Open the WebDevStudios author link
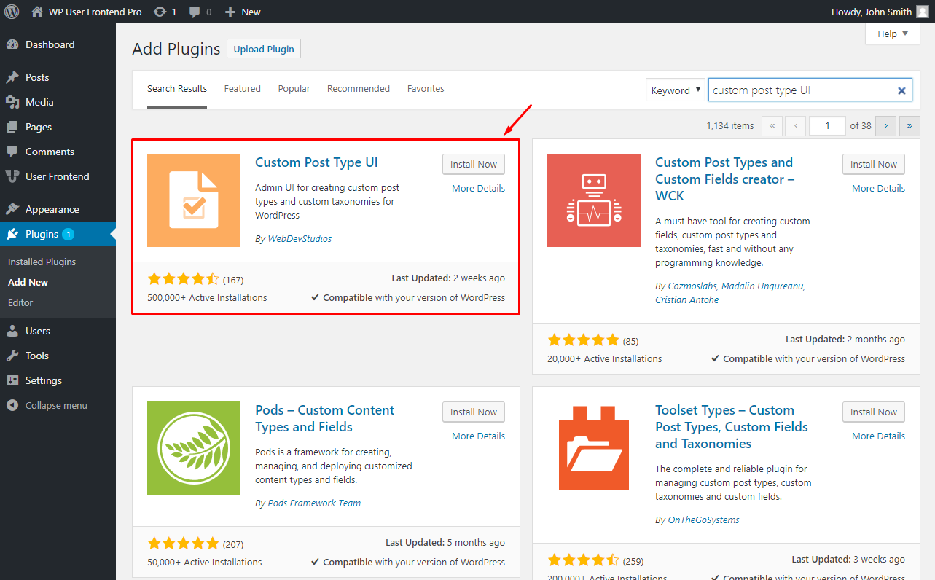Viewport: 935px width, 580px height. click(300, 238)
